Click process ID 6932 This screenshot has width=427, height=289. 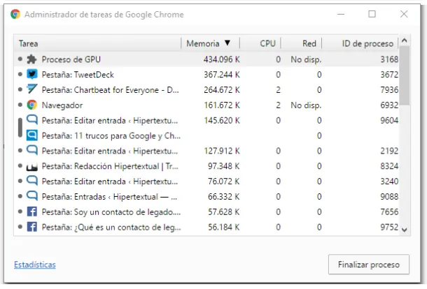click(x=389, y=105)
